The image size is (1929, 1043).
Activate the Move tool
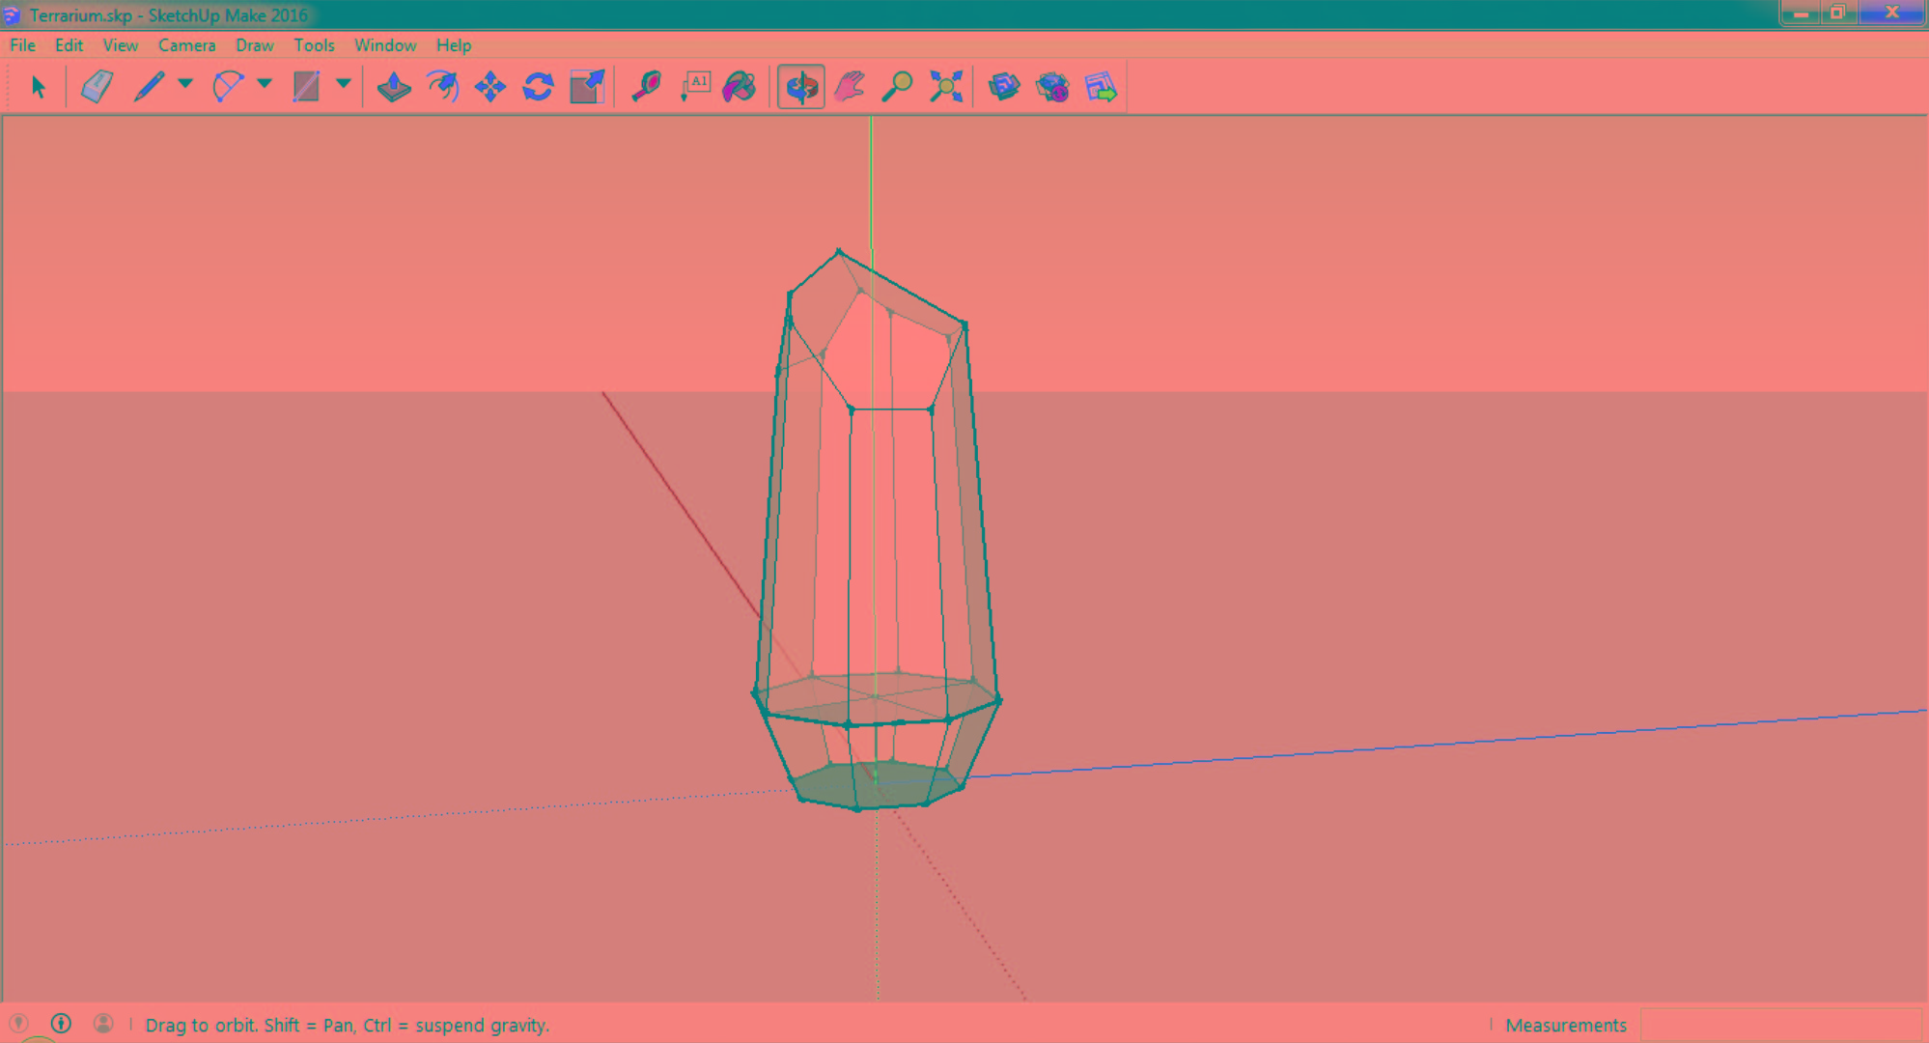pyautogui.click(x=490, y=87)
